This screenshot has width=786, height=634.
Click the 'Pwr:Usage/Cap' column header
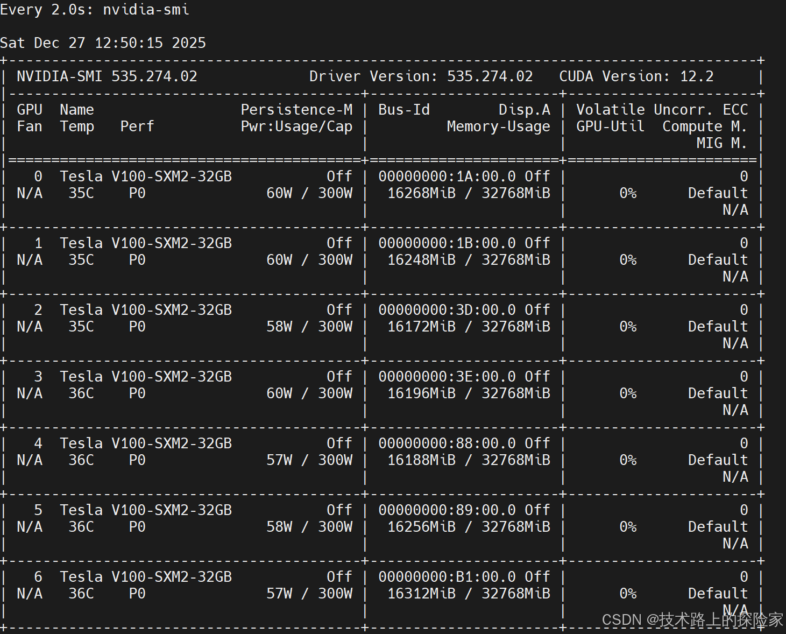click(x=296, y=126)
